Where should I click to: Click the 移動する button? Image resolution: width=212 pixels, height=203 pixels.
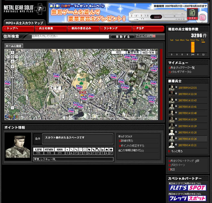[123, 37]
